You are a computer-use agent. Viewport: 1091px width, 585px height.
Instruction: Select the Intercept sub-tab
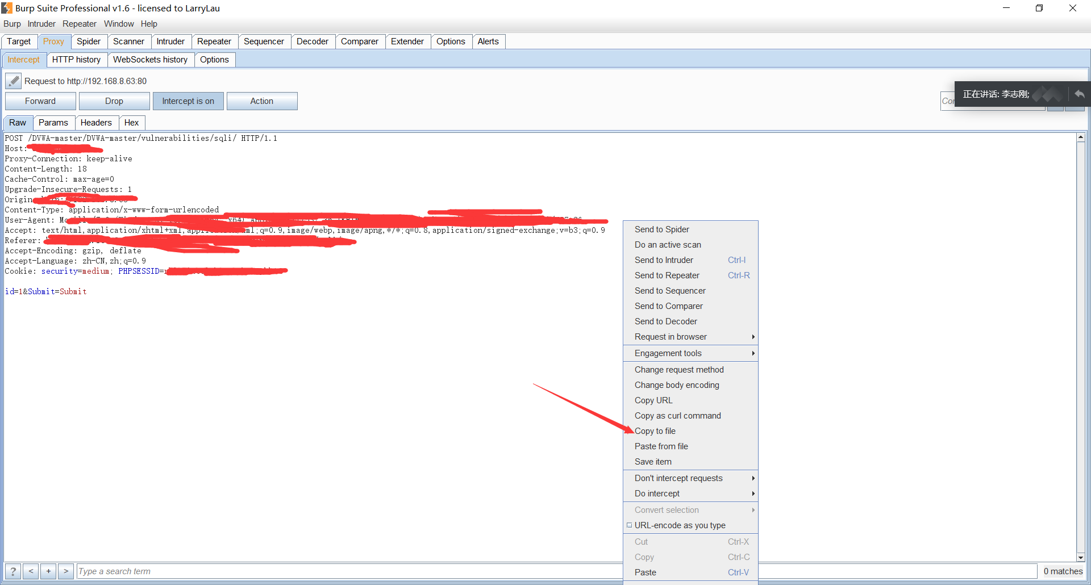(23, 60)
